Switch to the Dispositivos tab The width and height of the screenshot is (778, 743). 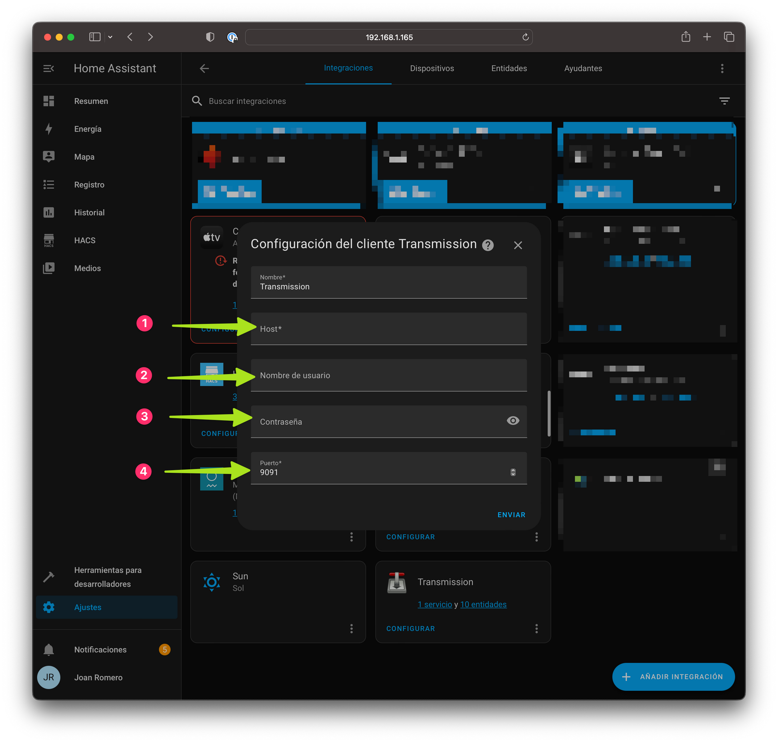[432, 68]
